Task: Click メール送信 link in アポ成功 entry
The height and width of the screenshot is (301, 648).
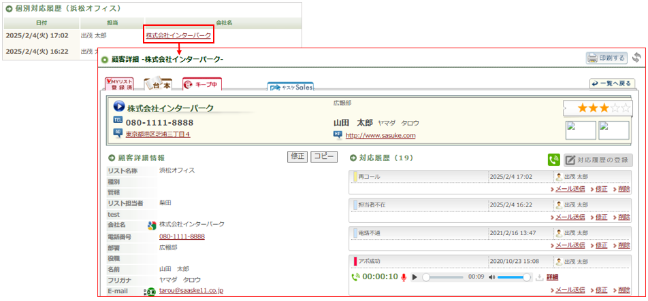Action: [570, 290]
